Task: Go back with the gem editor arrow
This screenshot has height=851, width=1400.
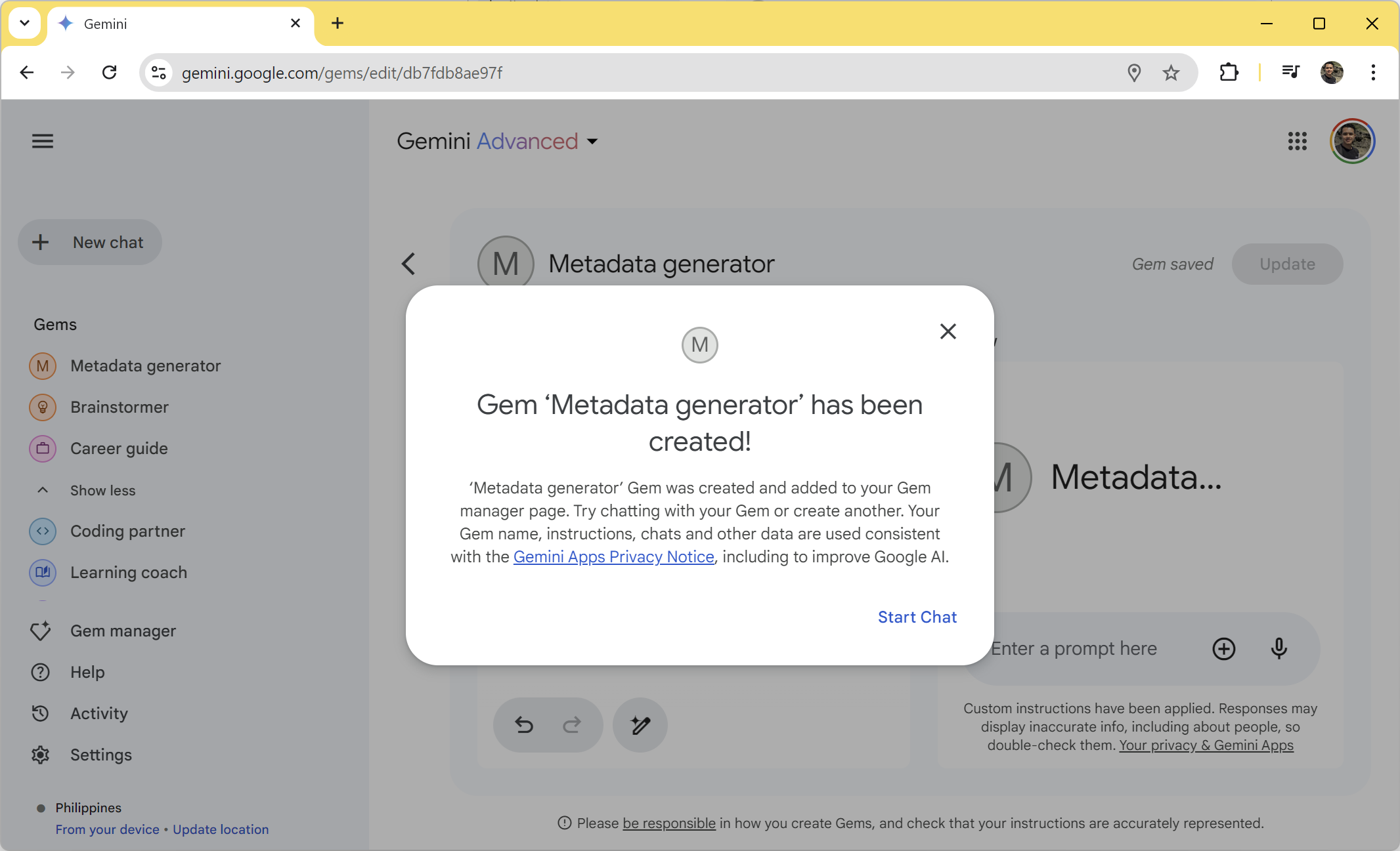Action: click(x=408, y=264)
